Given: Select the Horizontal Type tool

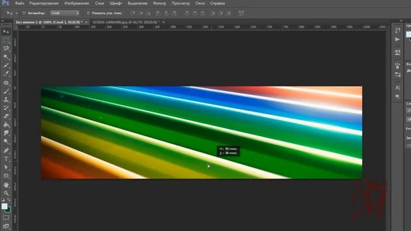Looking at the screenshot, I should (6, 159).
